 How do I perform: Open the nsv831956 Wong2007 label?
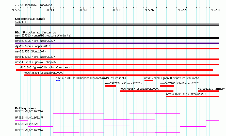[x=30, y=51]
